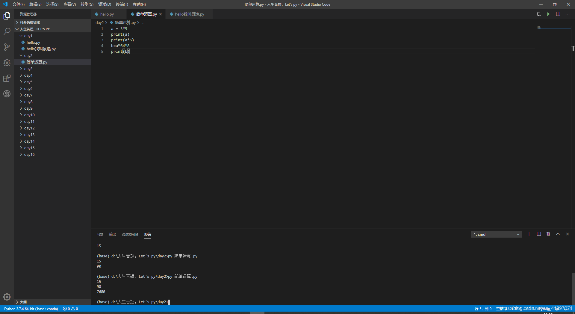The width and height of the screenshot is (575, 314).
Task: Expand the day7 folder
Action: [x=52, y=95]
